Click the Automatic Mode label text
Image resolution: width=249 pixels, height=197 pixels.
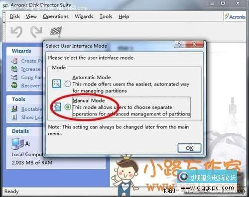tap(92, 77)
